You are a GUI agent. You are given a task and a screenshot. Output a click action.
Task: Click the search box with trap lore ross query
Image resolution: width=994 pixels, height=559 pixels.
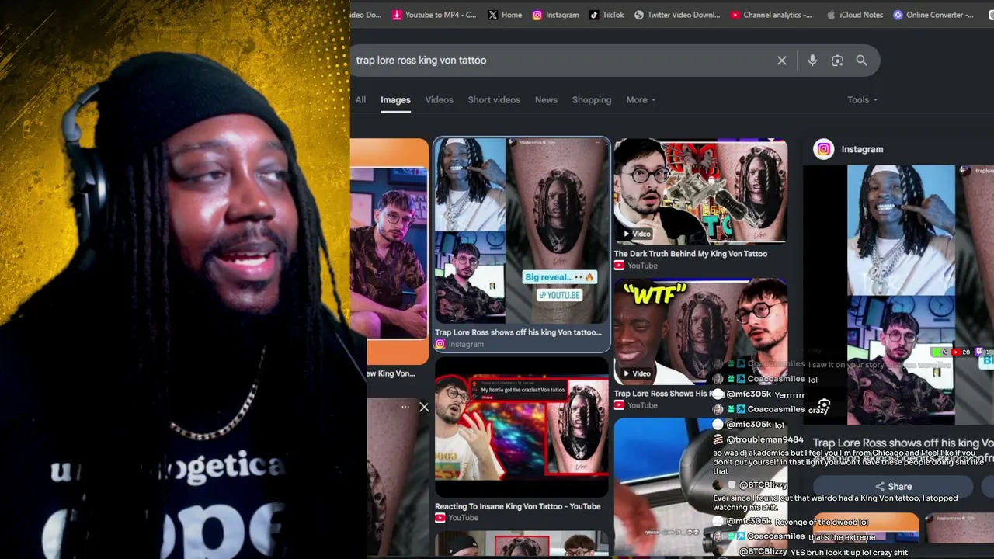point(563,61)
